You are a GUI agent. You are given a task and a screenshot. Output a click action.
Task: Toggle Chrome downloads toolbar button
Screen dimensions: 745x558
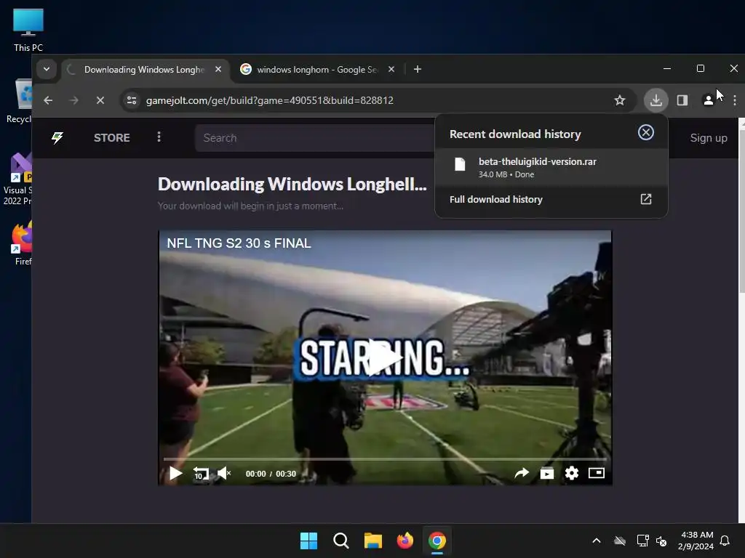point(656,100)
